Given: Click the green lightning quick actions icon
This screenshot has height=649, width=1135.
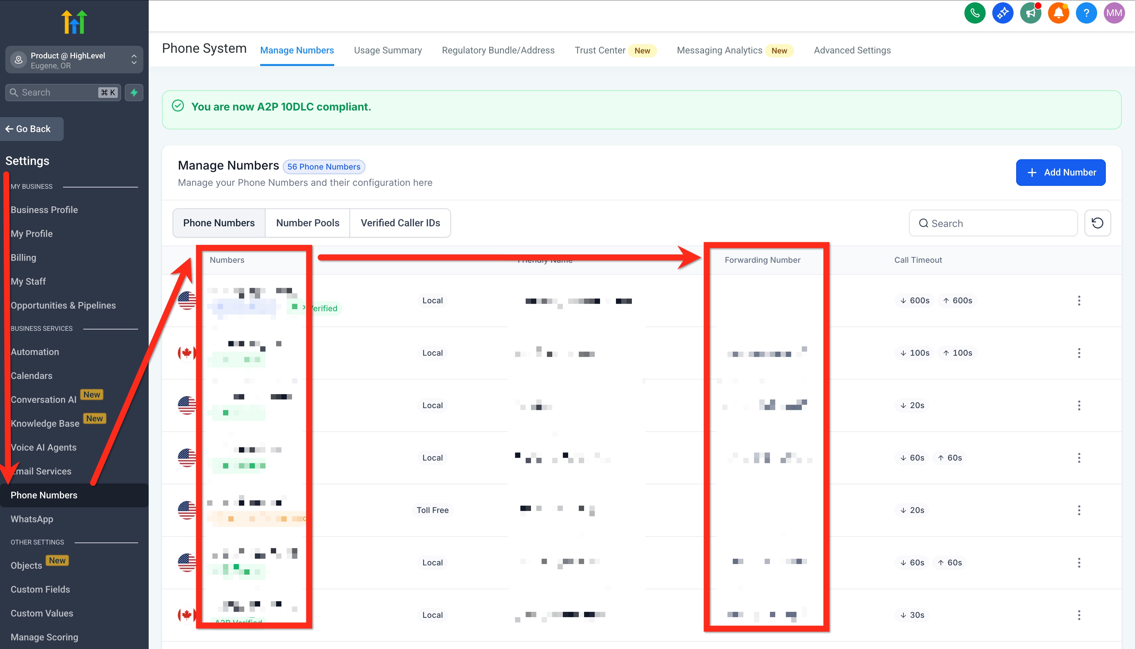Looking at the screenshot, I should click(x=134, y=92).
